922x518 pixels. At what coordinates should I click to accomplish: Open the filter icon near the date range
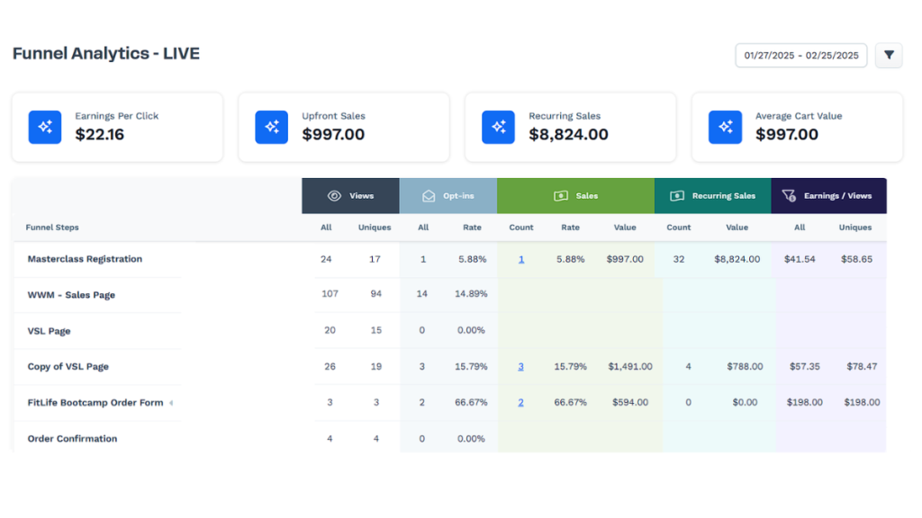[889, 55]
